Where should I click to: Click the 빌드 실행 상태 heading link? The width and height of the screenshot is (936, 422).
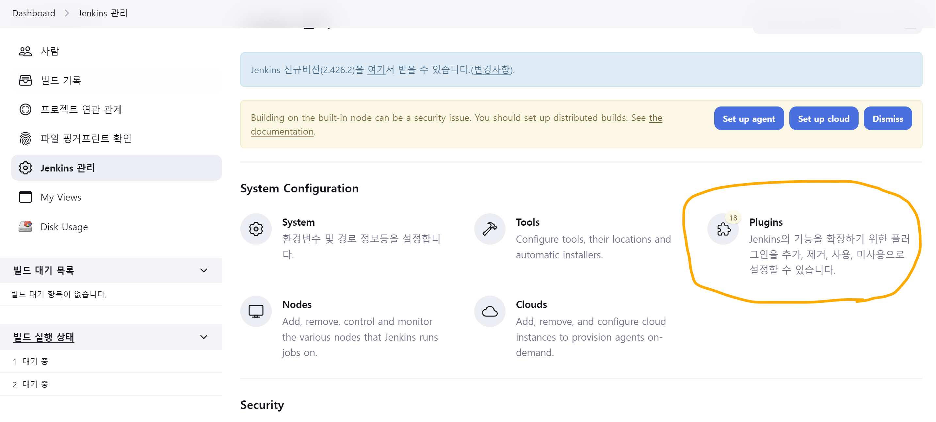coord(44,337)
